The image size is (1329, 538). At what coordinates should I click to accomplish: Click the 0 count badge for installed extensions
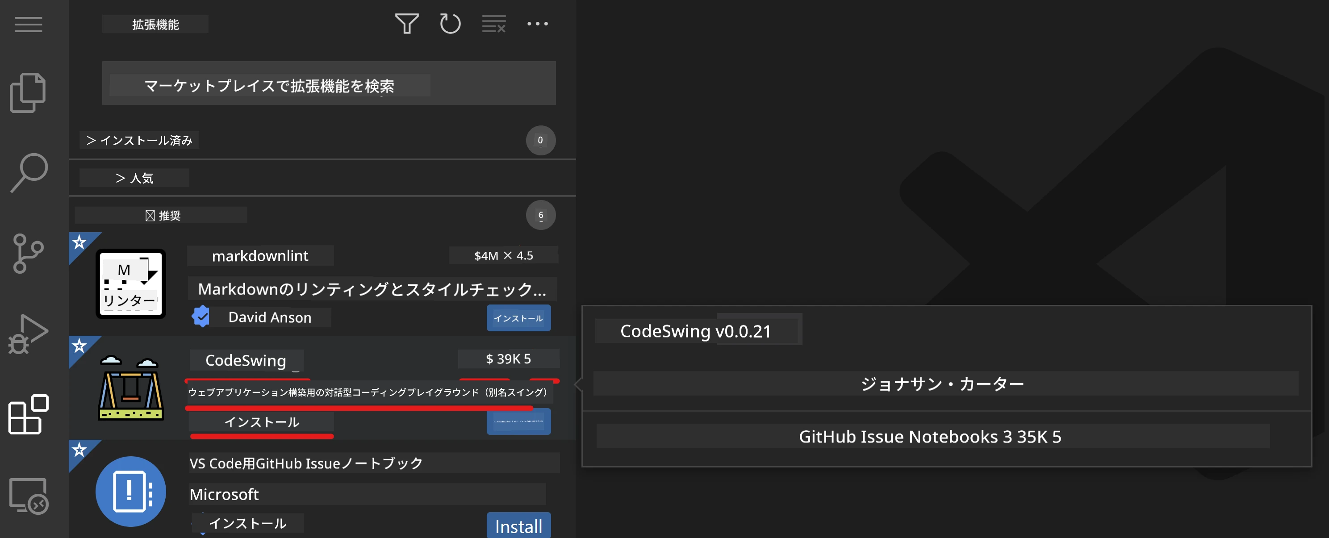click(x=541, y=140)
